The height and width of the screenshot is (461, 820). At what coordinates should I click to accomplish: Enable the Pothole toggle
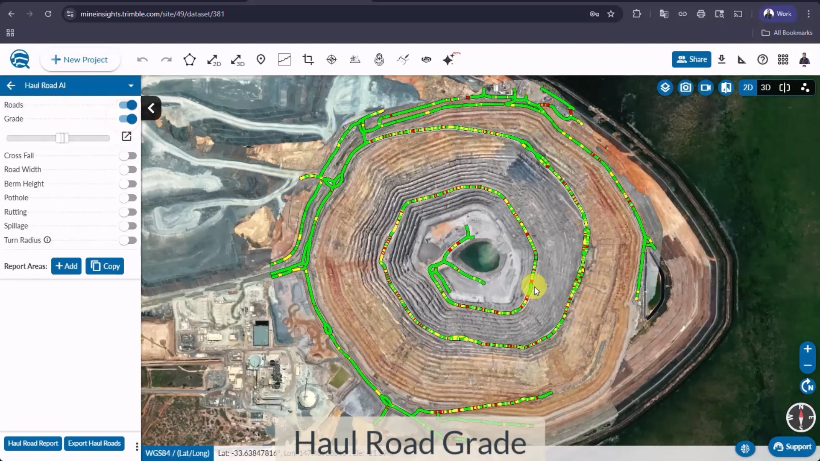128,198
